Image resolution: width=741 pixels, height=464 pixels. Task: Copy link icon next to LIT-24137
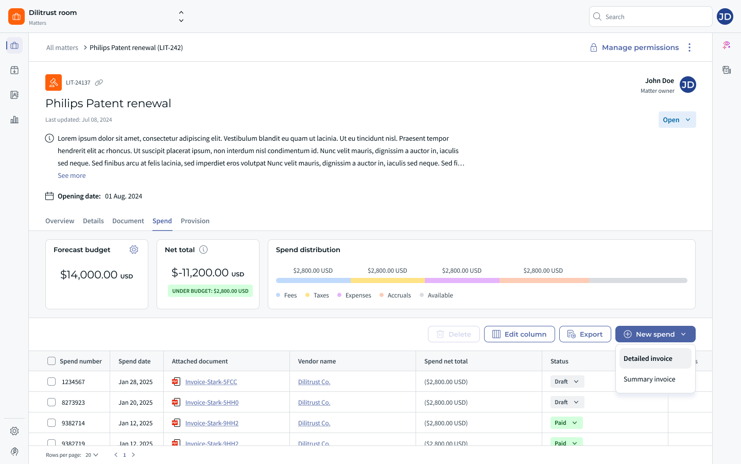tap(99, 82)
